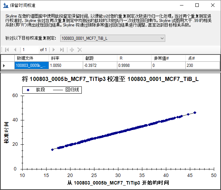Image resolution: width=221 pixels, height=190 pixels.
Task: Maximize the 保留时间校准 window
Action: (197, 5)
